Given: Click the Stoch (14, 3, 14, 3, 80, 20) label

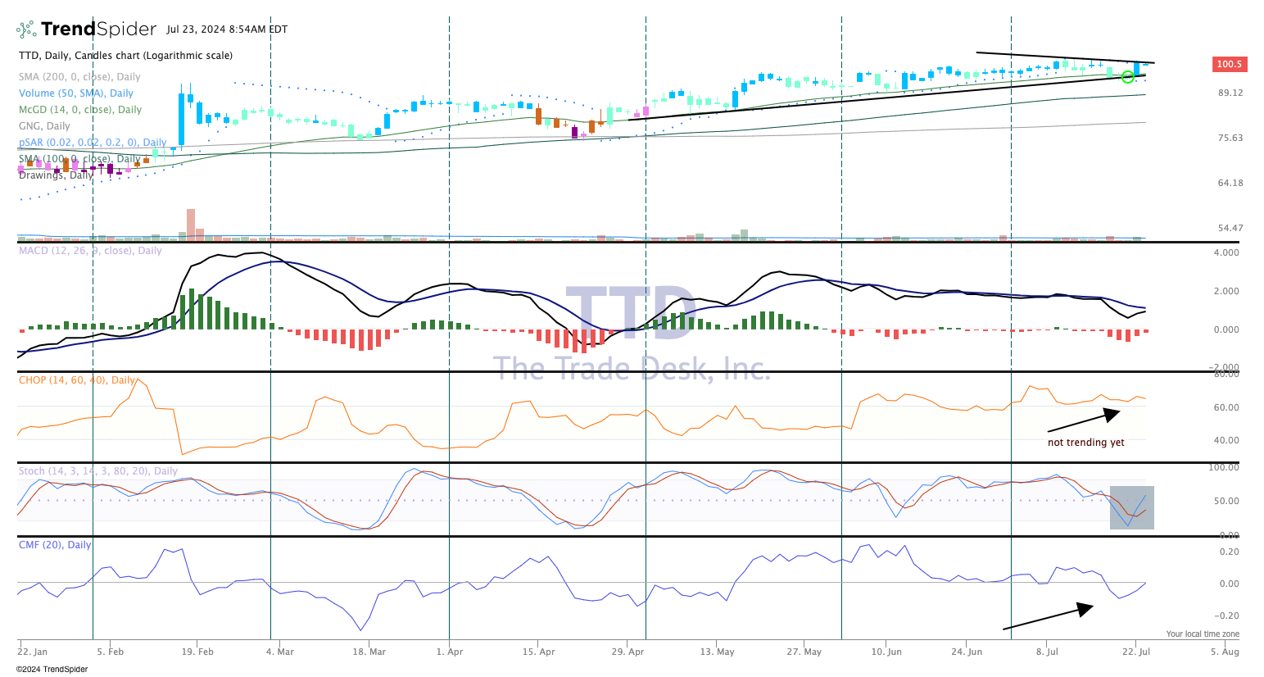Looking at the screenshot, I should (x=97, y=471).
